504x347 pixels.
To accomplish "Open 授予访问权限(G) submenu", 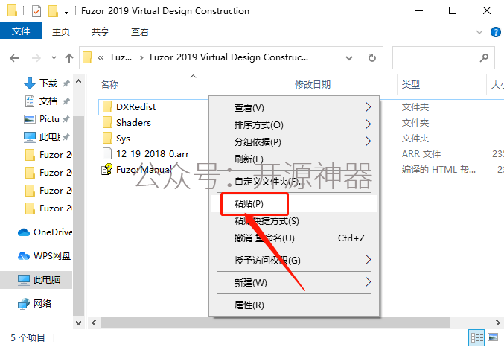I will pyautogui.click(x=294, y=260).
